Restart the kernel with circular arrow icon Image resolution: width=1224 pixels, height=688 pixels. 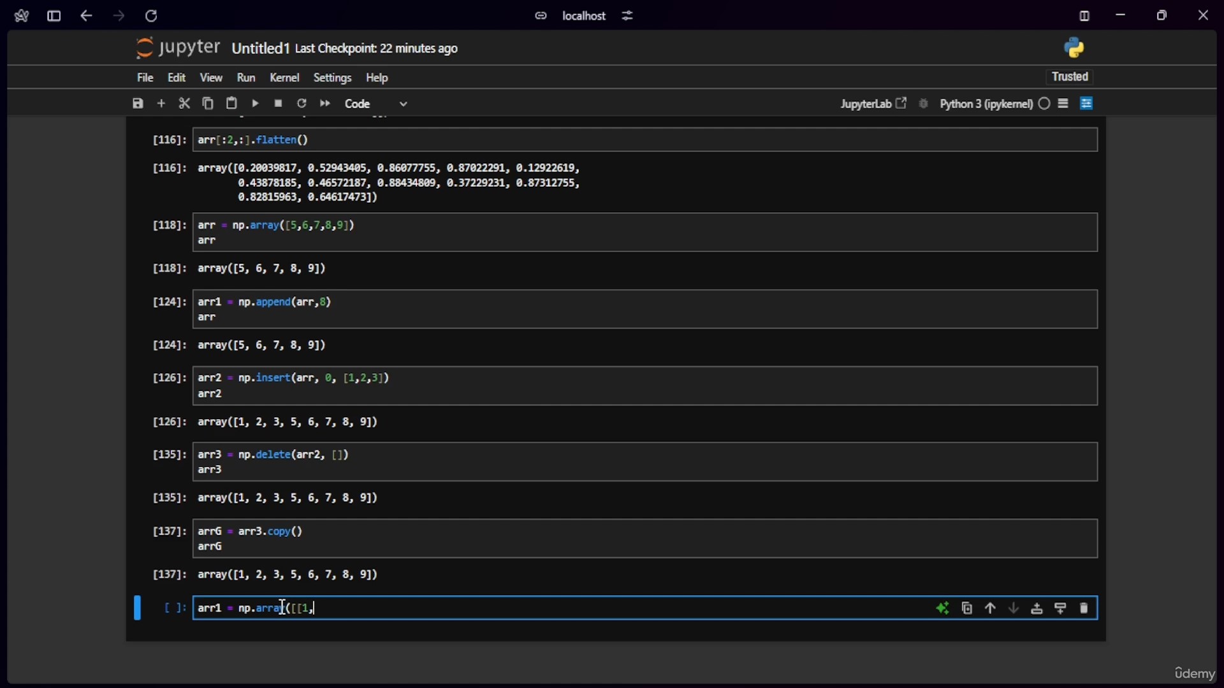tap(302, 103)
